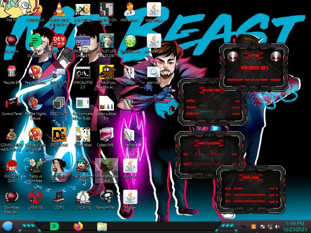
Task: Select the Ransomware Maker Build shortcut
Action: tap(83, 109)
